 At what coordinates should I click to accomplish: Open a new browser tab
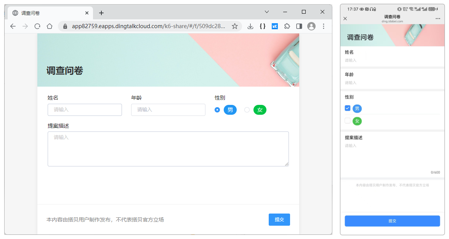[x=101, y=13]
